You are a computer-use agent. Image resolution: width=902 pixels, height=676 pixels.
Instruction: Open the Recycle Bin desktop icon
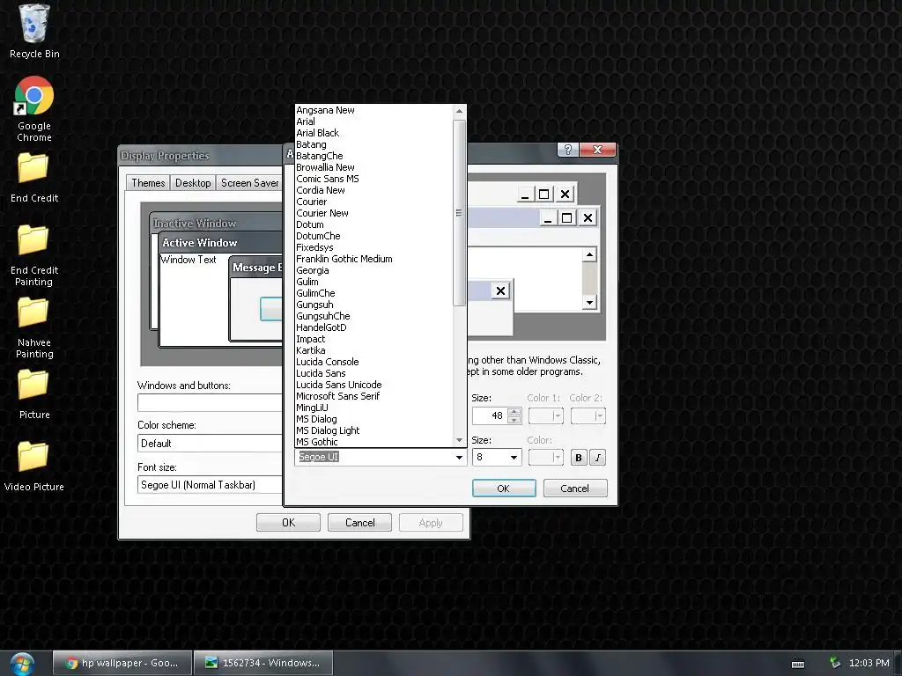click(34, 31)
